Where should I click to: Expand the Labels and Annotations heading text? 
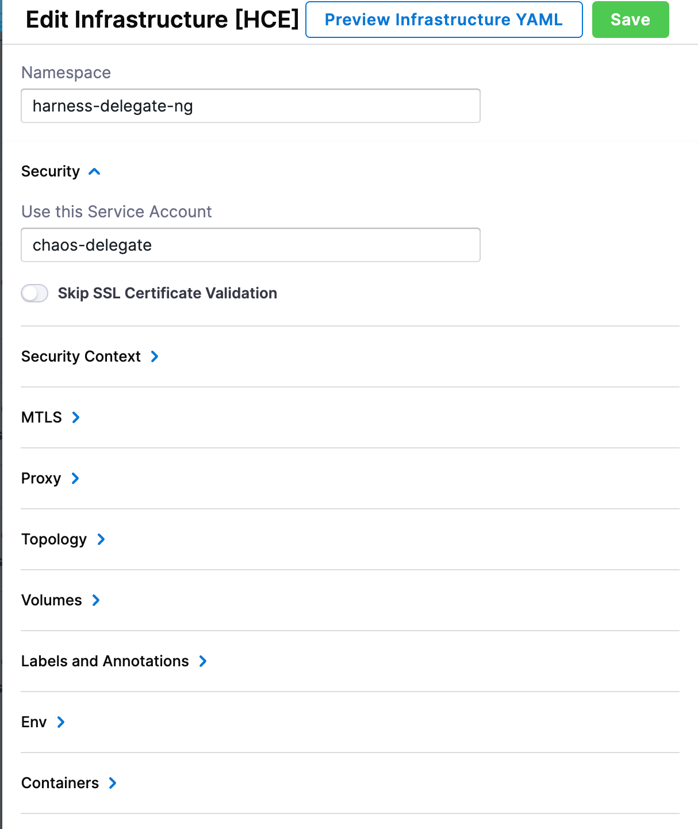[x=105, y=661]
